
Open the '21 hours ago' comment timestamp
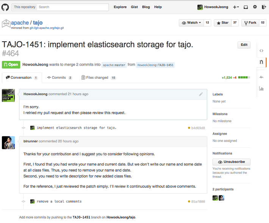pos(78,94)
